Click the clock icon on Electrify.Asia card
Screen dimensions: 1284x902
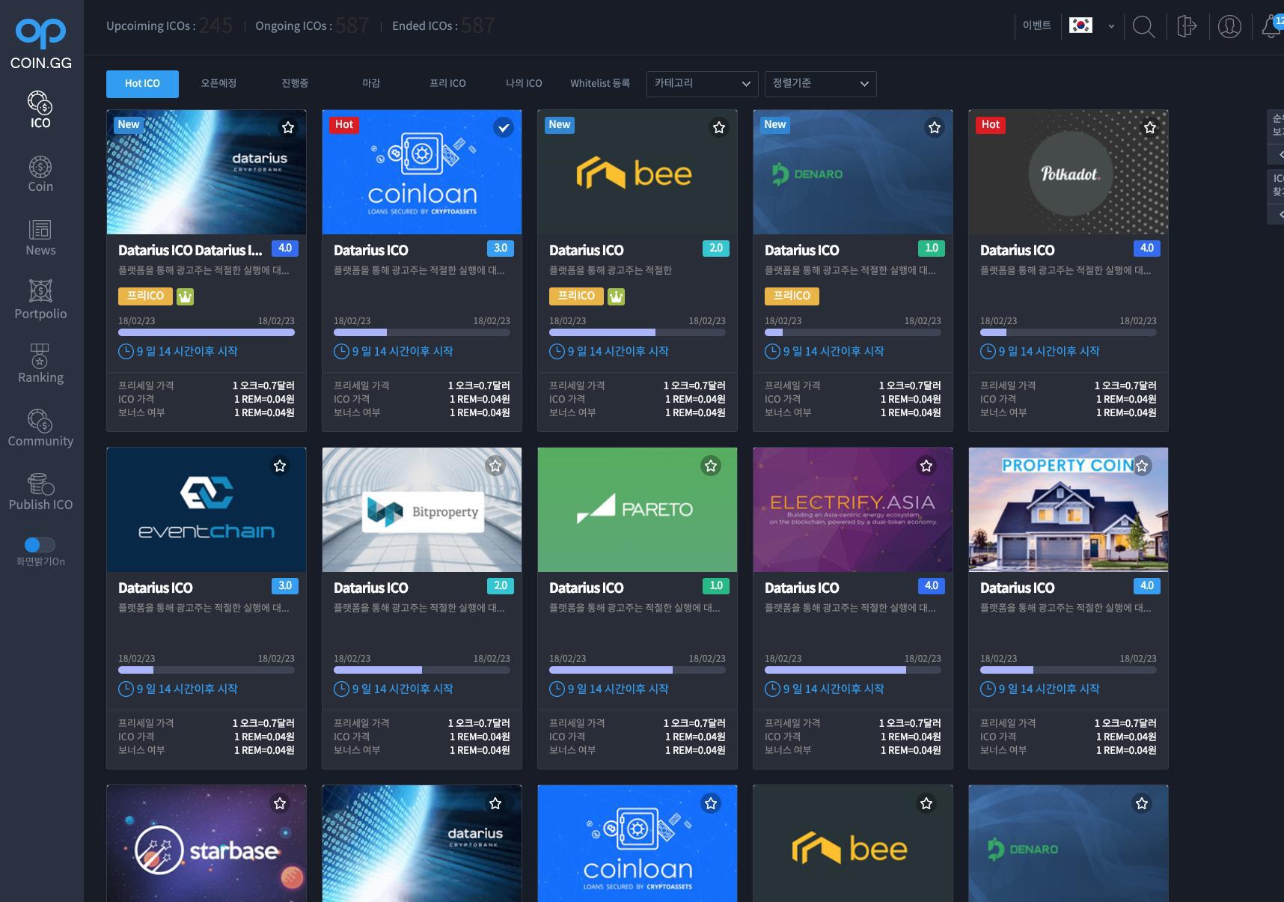pyautogui.click(x=772, y=689)
